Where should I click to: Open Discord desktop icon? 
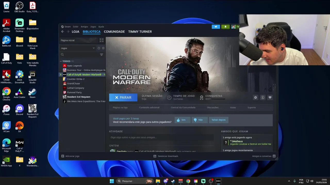click(x=19, y=110)
